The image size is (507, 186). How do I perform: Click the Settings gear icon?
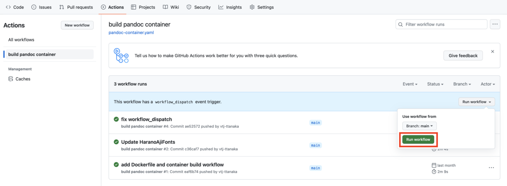pos(252,7)
